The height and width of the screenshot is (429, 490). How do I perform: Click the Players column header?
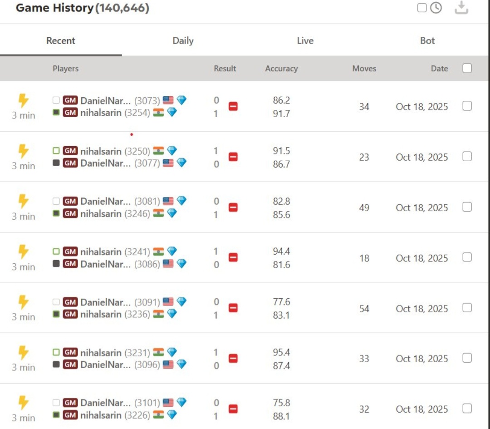tap(66, 69)
